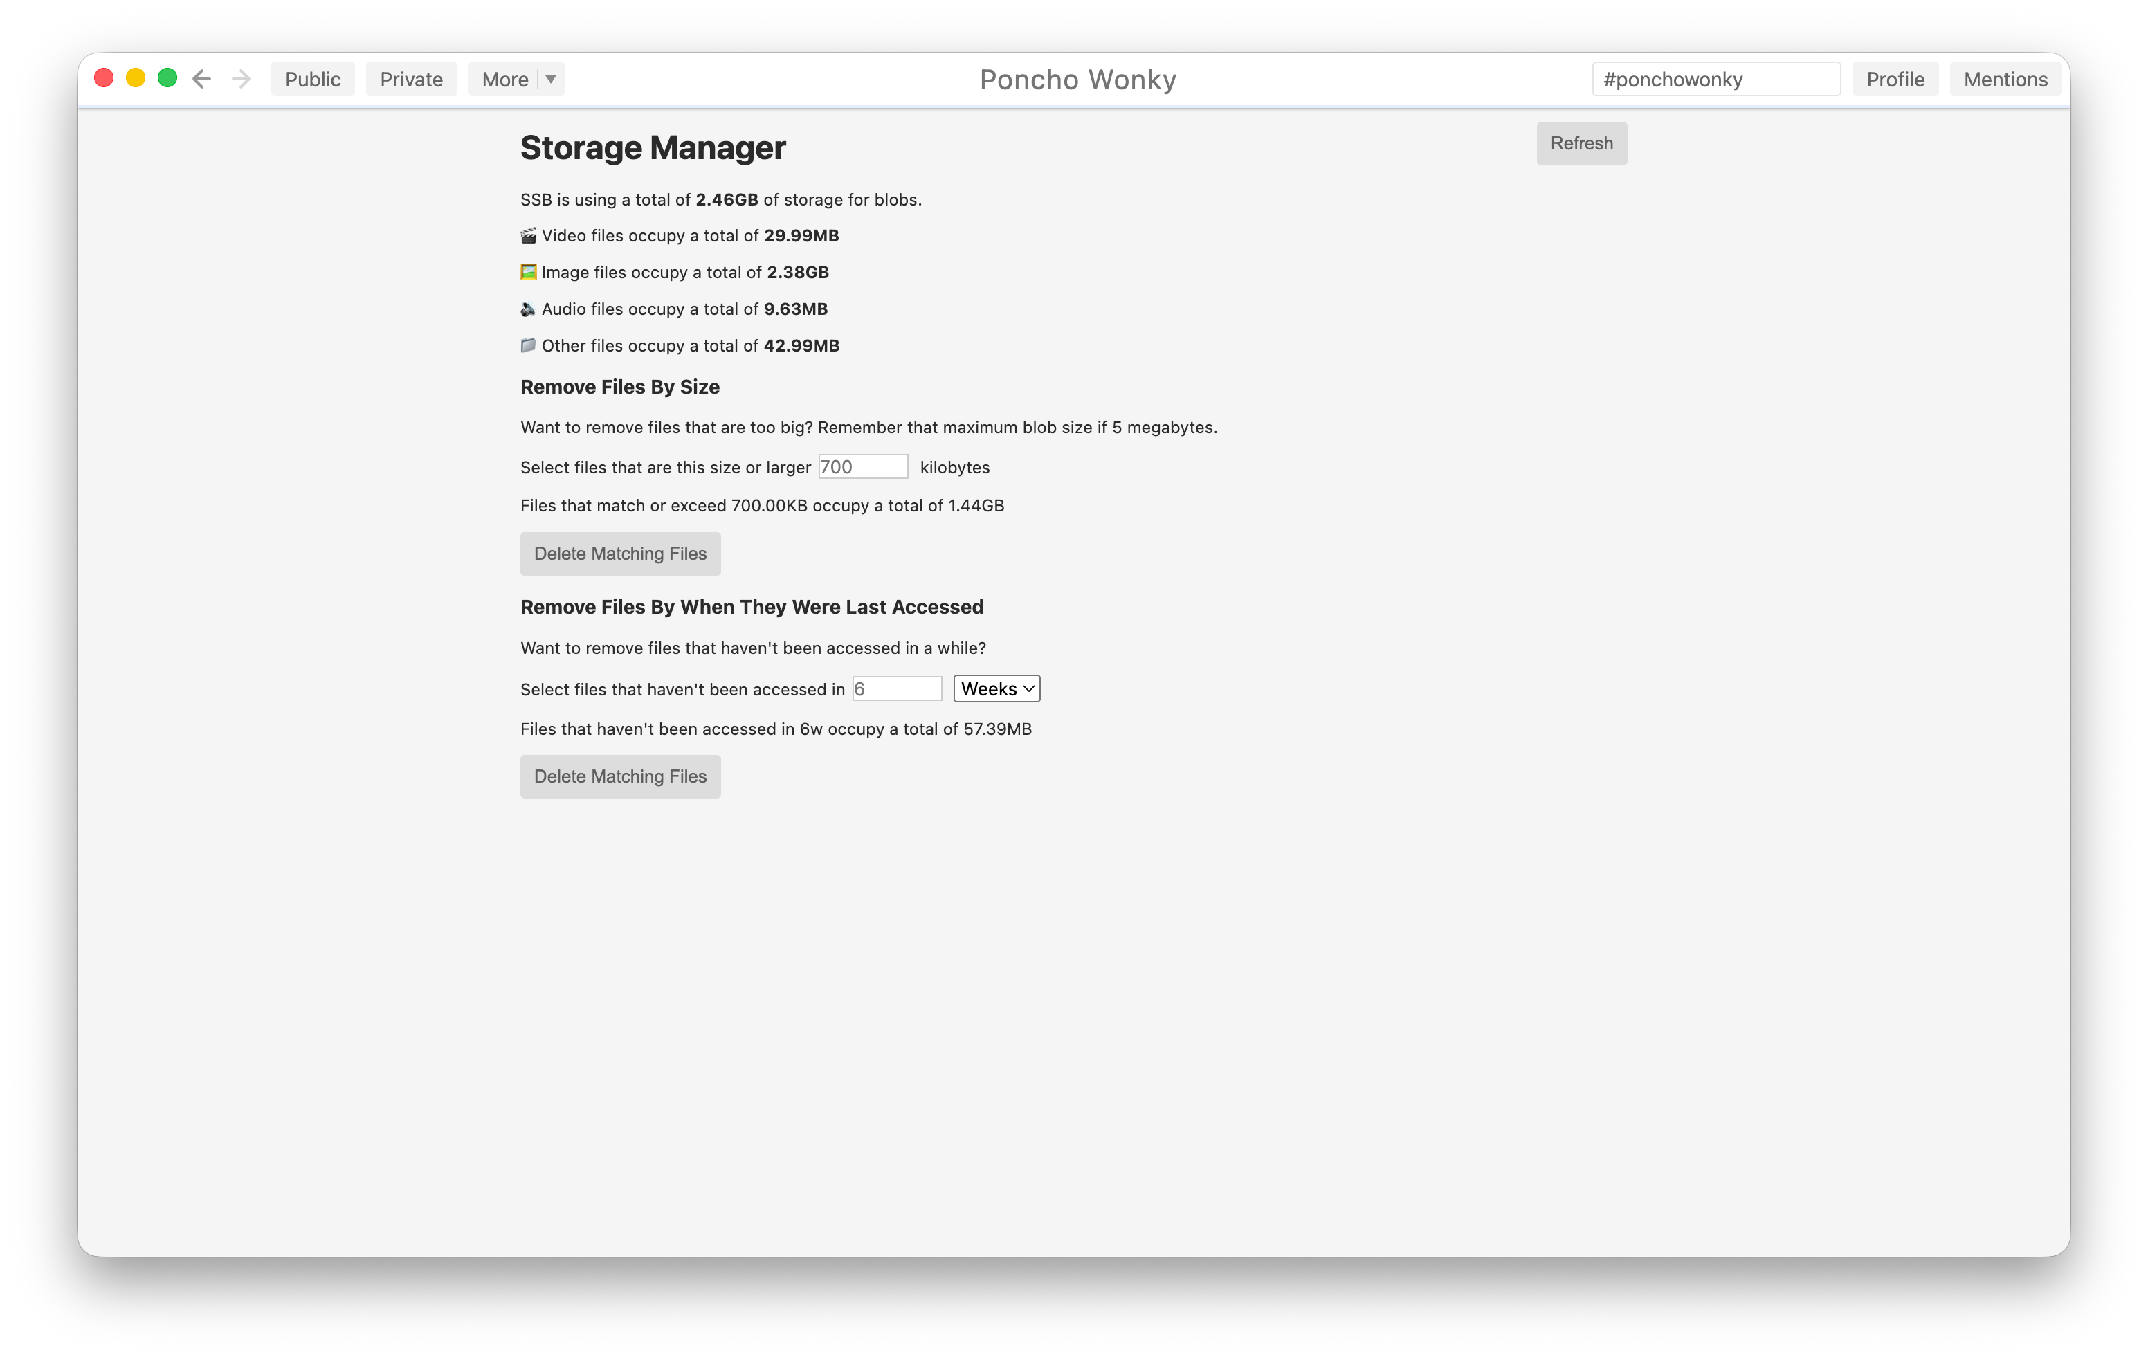This screenshot has width=2148, height=1359.
Task: Click the red close window button
Action: [x=104, y=78]
